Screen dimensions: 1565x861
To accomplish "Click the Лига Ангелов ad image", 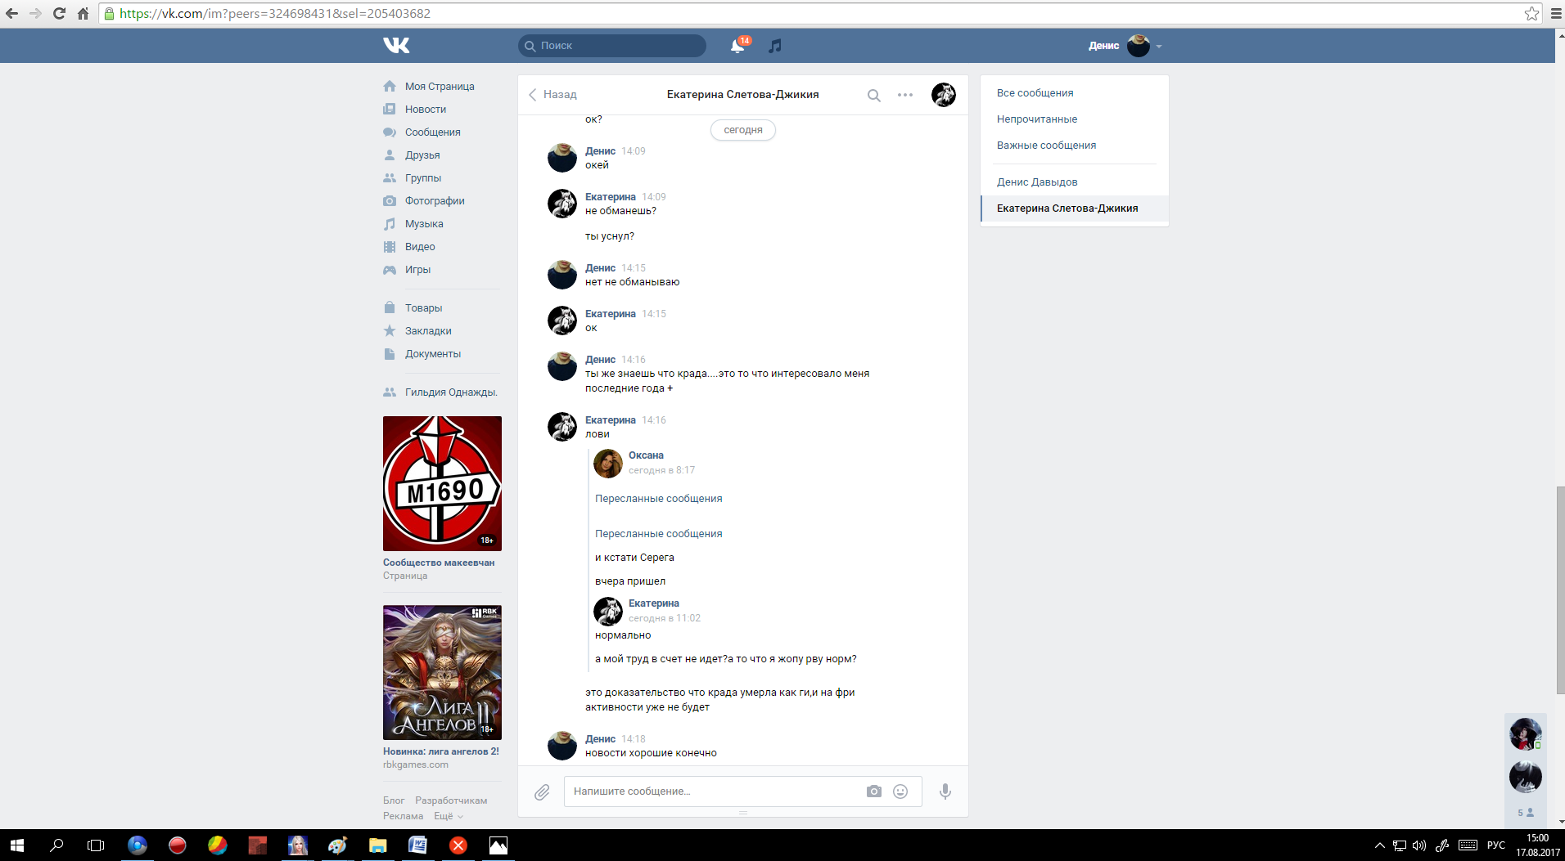I will point(442,672).
